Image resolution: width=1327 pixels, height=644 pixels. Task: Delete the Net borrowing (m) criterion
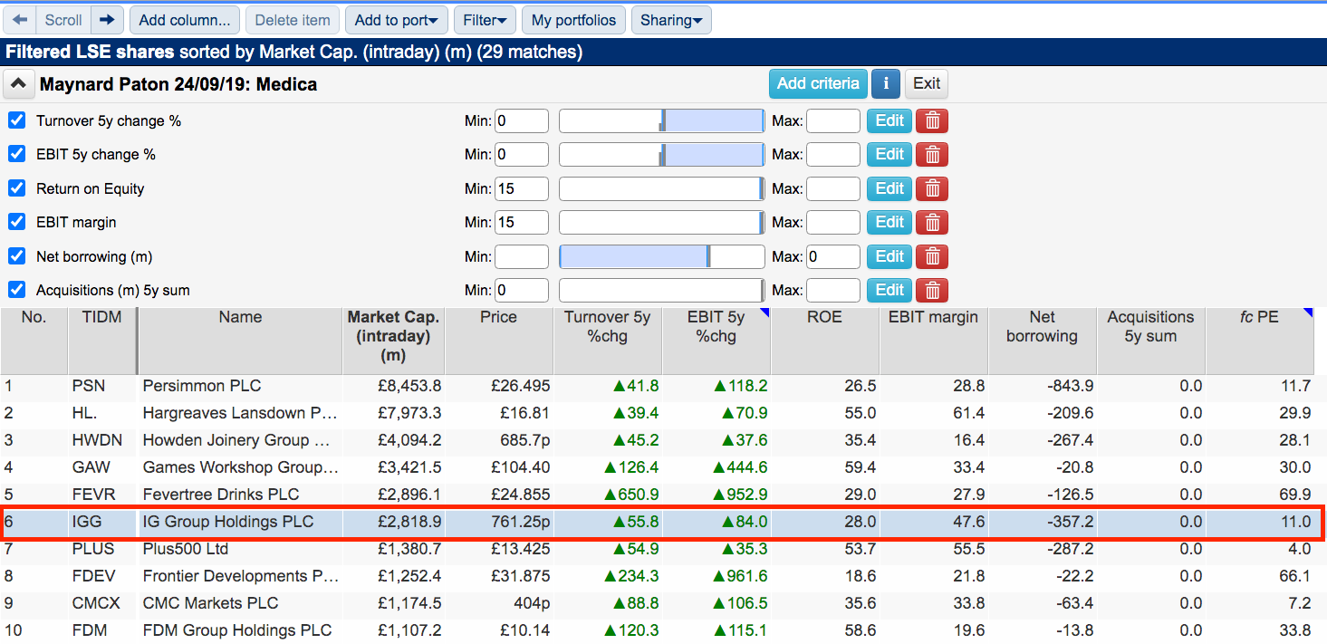click(932, 256)
